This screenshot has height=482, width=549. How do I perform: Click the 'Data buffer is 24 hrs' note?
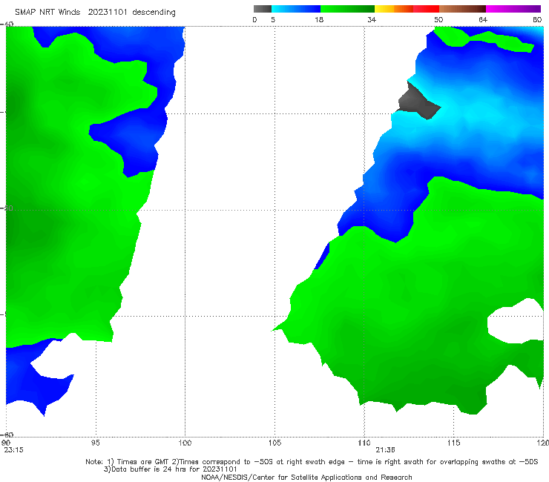(170, 469)
